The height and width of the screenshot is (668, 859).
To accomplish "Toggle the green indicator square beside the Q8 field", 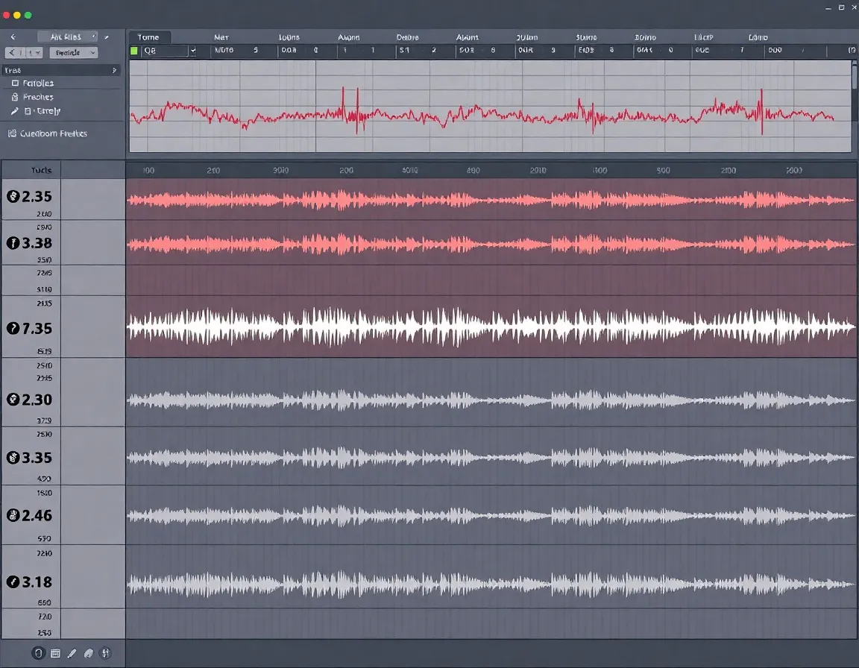I will click(x=134, y=51).
